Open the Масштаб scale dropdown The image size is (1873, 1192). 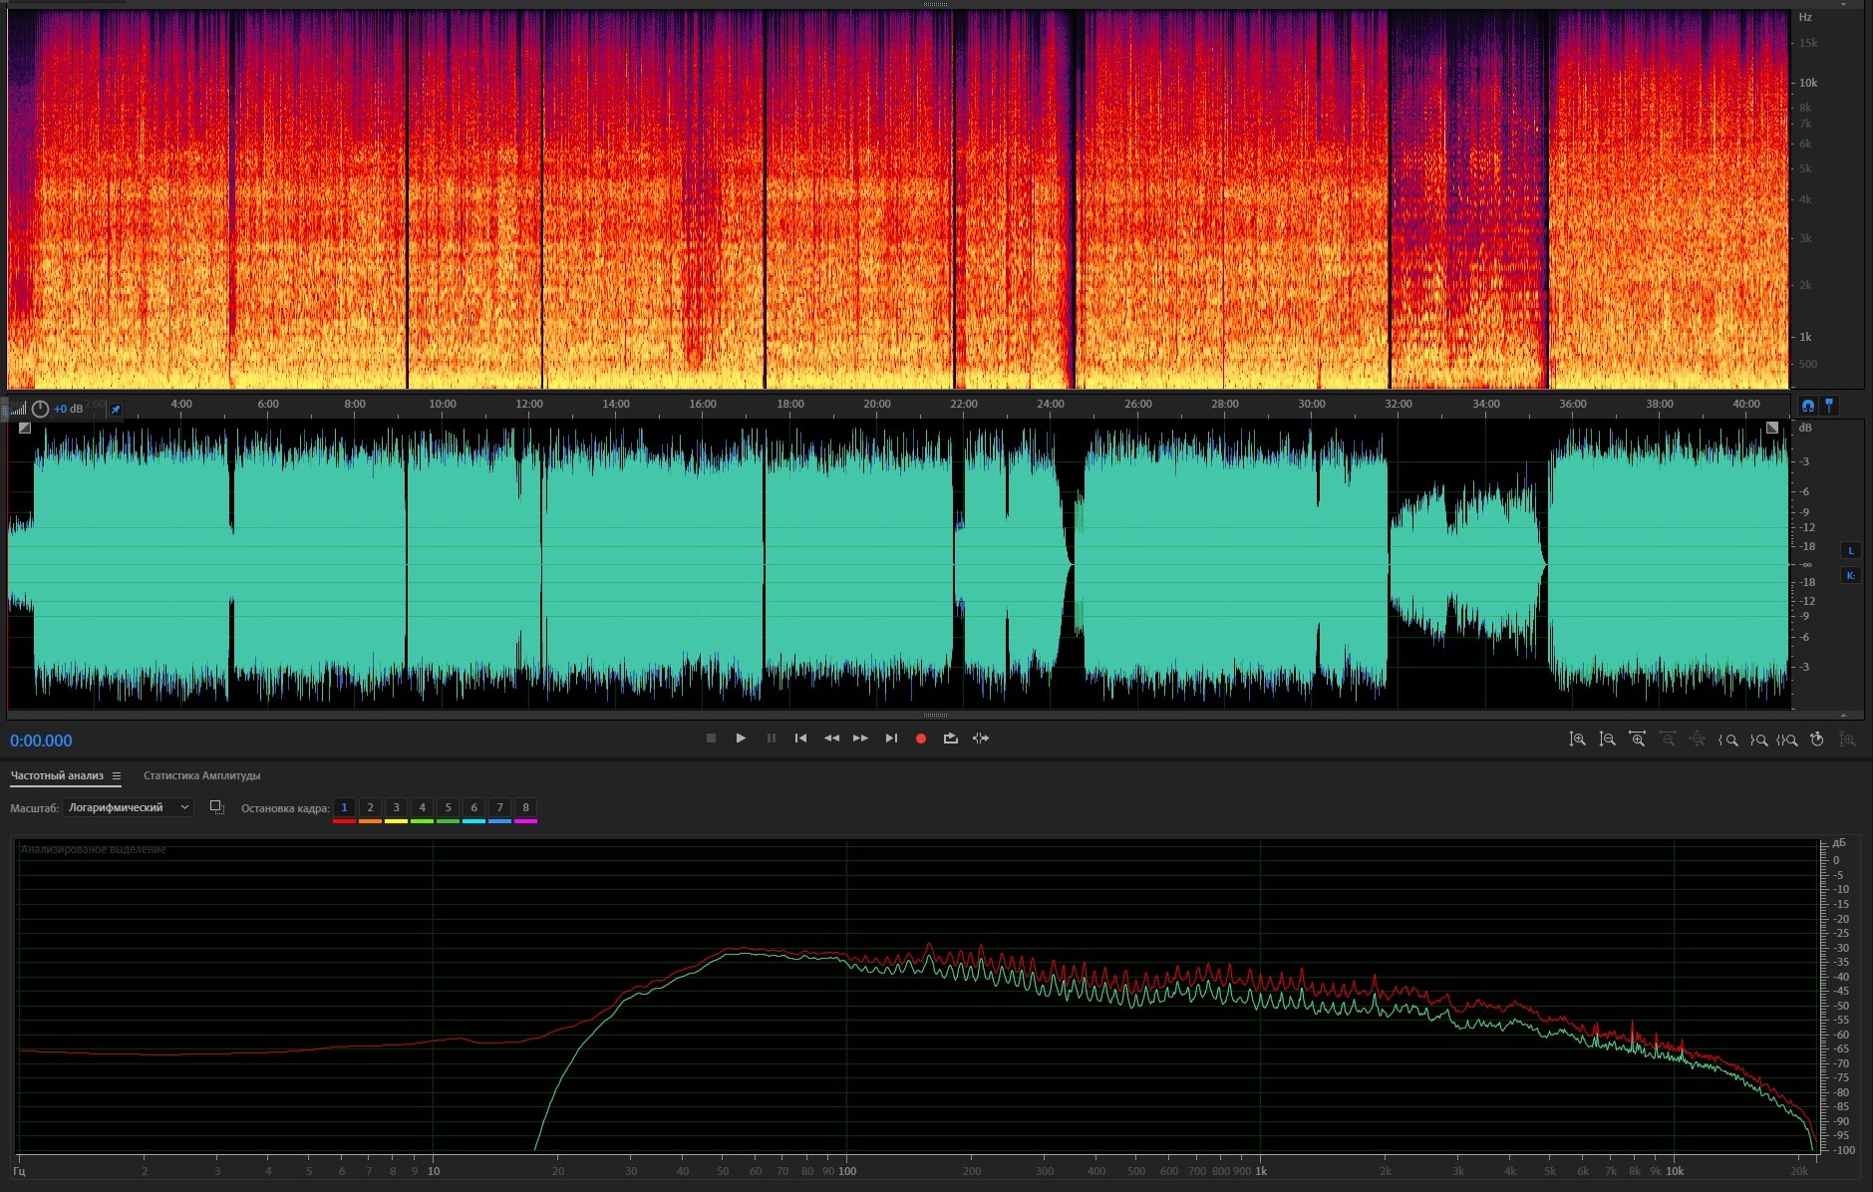pos(128,807)
